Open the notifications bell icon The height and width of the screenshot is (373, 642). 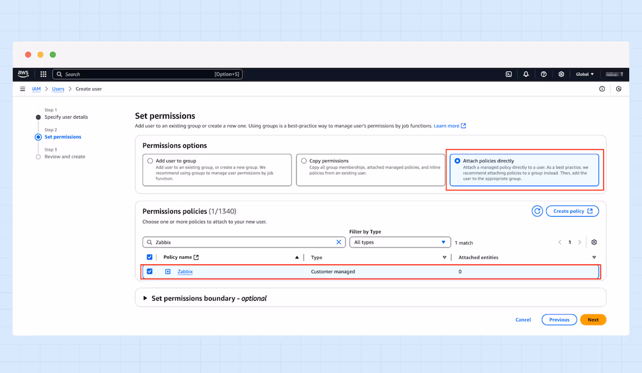pos(526,74)
